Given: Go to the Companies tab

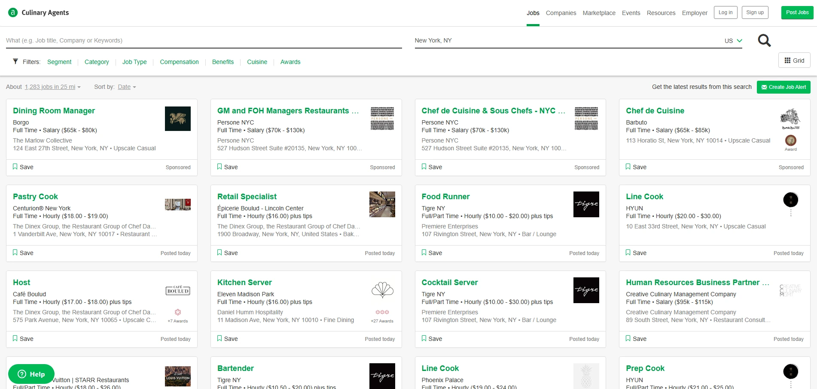Looking at the screenshot, I should click(x=561, y=13).
